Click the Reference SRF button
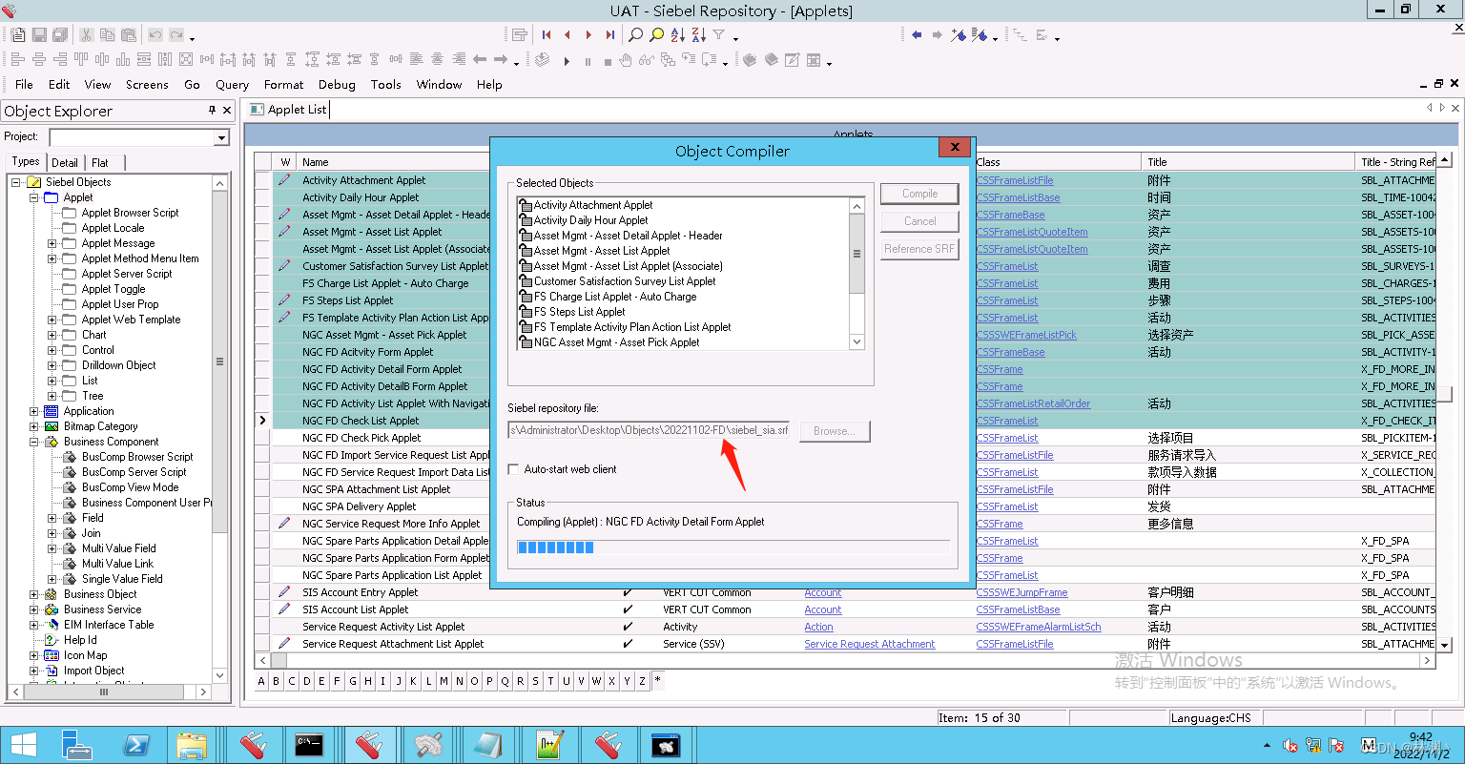This screenshot has height=764, width=1465. click(x=919, y=249)
